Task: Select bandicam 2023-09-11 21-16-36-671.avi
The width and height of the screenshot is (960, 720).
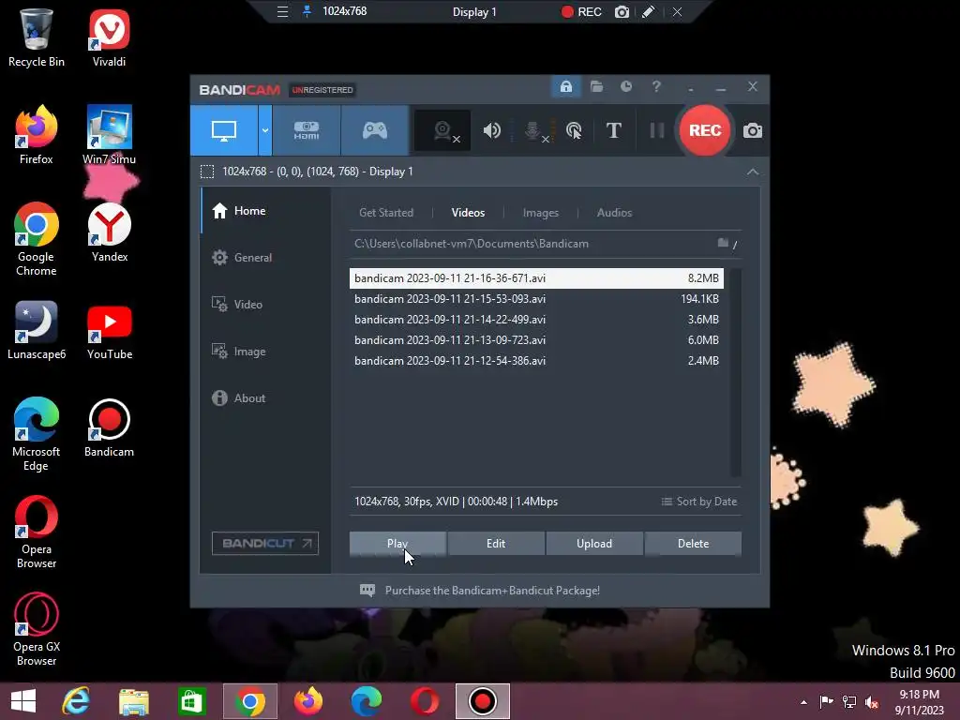Action: coord(536,277)
